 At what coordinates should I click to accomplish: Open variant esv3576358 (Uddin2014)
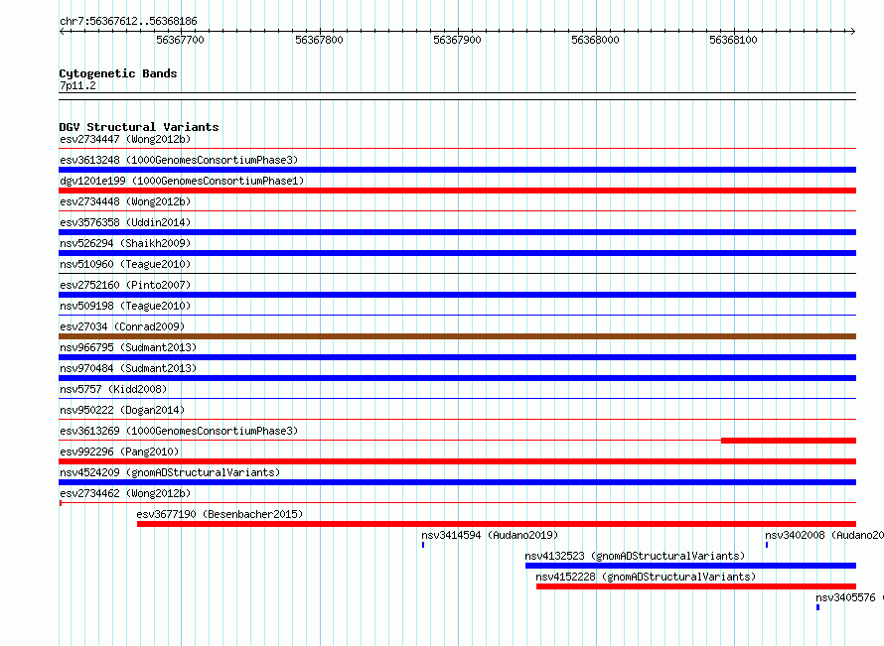coord(125,222)
